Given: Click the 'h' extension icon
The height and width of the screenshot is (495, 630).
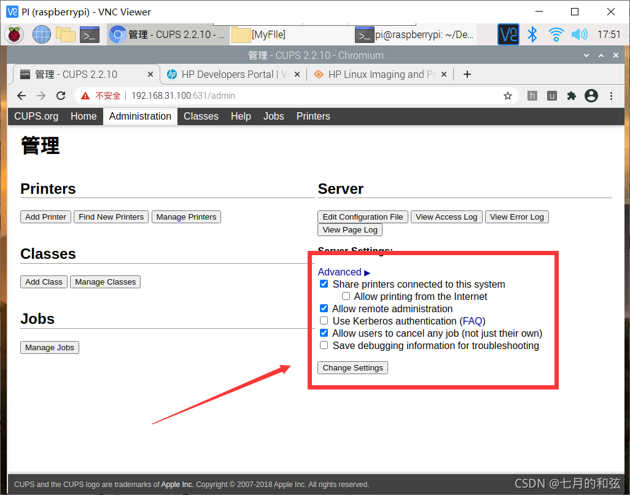Looking at the screenshot, I should click(532, 96).
